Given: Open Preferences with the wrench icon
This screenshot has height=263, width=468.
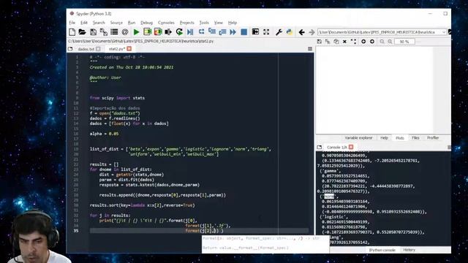Looking at the screenshot, I should point(279,32).
